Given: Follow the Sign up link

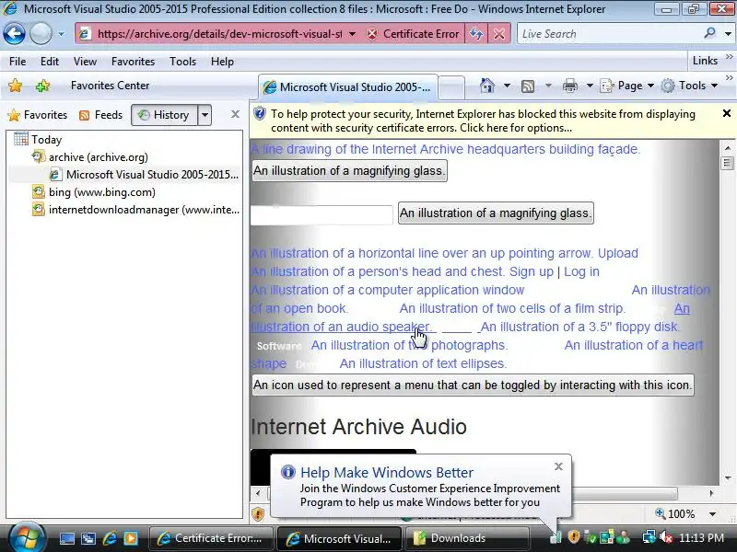Looking at the screenshot, I should (x=532, y=271).
